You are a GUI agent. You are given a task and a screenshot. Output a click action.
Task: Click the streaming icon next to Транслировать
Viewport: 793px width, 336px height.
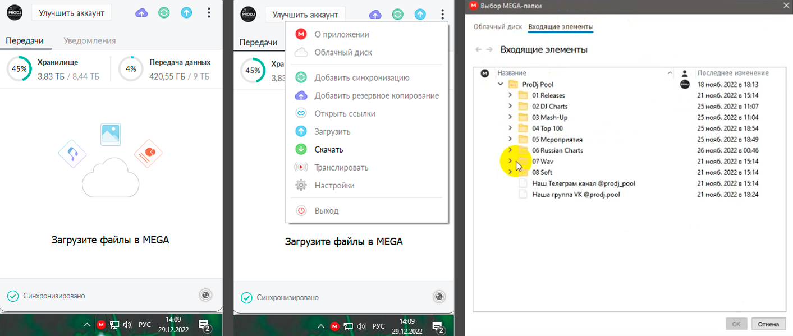click(301, 168)
